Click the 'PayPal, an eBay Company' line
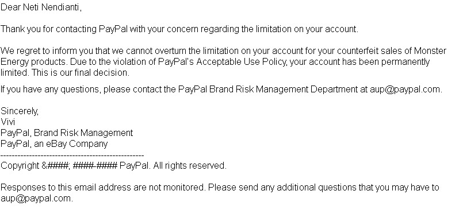This screenshot has width=463, height=210. 54,144
